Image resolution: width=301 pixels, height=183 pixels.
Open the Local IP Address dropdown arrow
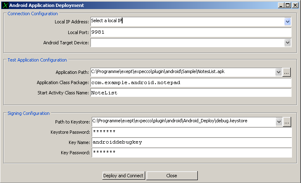pos(287,21)
